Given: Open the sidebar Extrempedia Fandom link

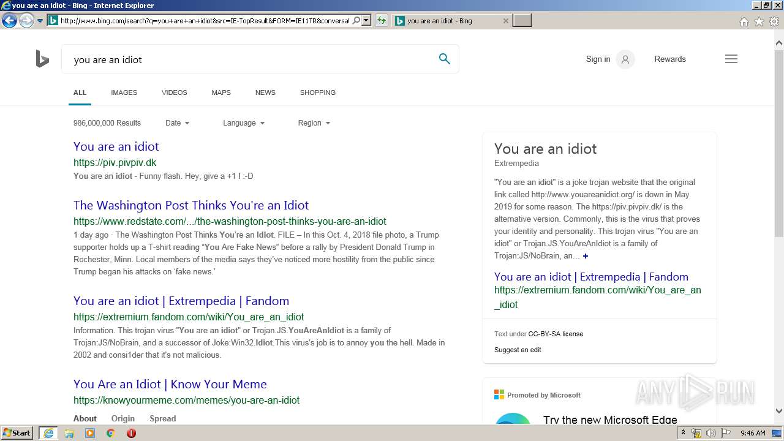Looking at the screenshot, I should (591, 277).
